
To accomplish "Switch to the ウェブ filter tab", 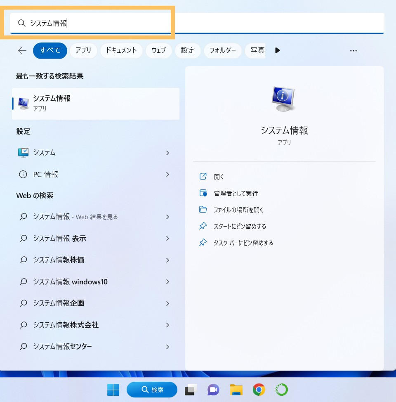I will pyautogui.click(x=159, y=50).
